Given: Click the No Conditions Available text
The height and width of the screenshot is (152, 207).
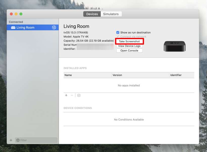Looking at the screenshot, I should tap(129, 119).
